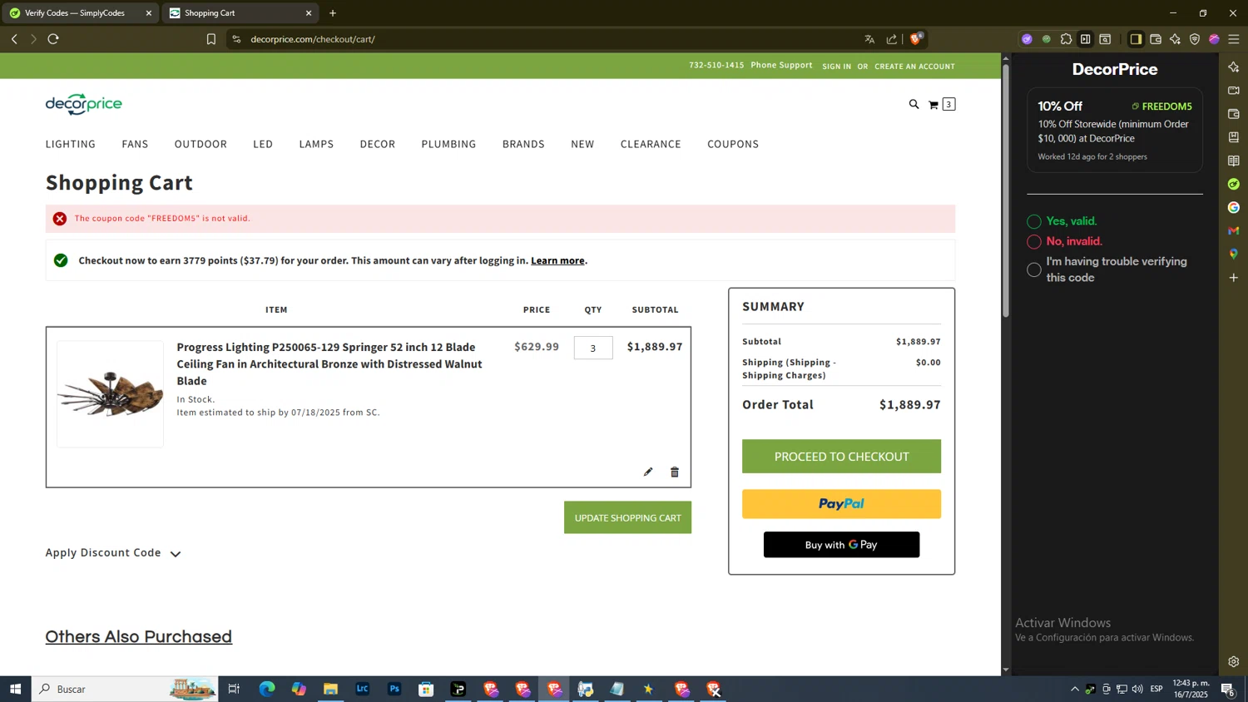The width and height of the screenshot is (1248, 702).
Task: Expand the Apply Discount Code section
Action: coord(113,553)
